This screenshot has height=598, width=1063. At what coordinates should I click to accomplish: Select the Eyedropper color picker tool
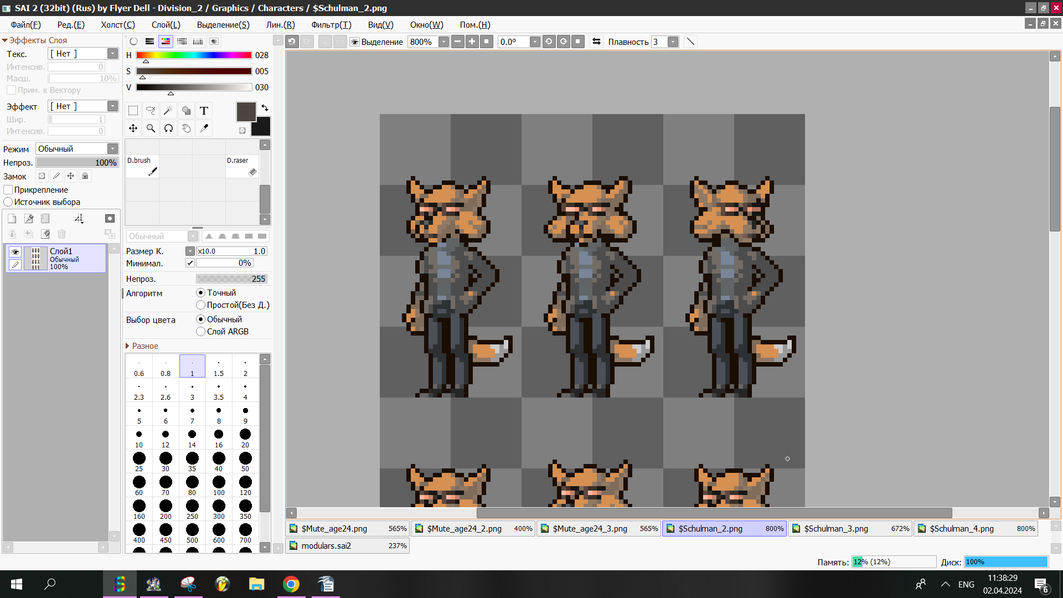point(204,128)
